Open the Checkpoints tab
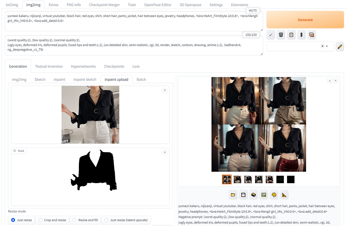Screen dimensions: 347x226 114,66
